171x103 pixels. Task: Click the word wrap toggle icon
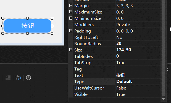pos(18,78)
